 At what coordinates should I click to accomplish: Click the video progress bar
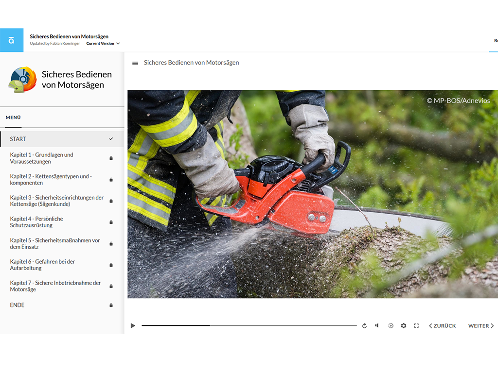pos(248,325)
